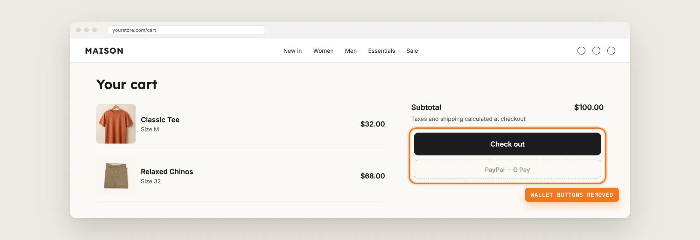Open the New in menu
This screenshot has height=240, width=700.
[x=293, y=51]
